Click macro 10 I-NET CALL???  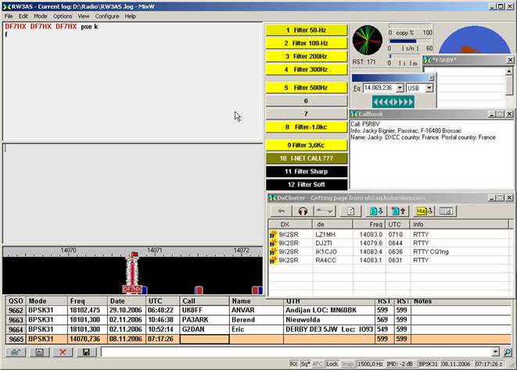pos(307,158)
